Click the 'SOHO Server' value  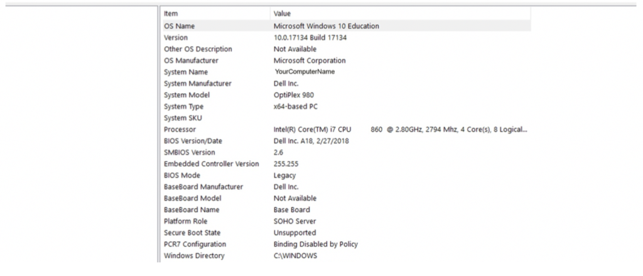pos(295,221)
